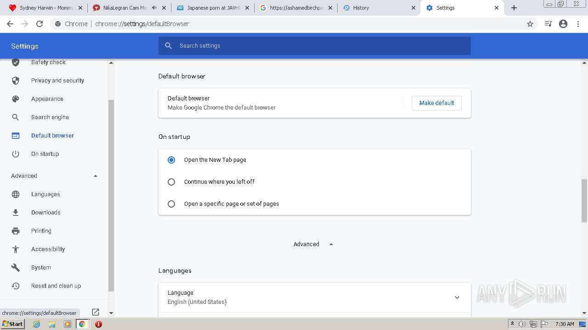The height and width of the screenshot is (330, 588).
Task: Open Downloads settings in sidebar
Action: 45,213
